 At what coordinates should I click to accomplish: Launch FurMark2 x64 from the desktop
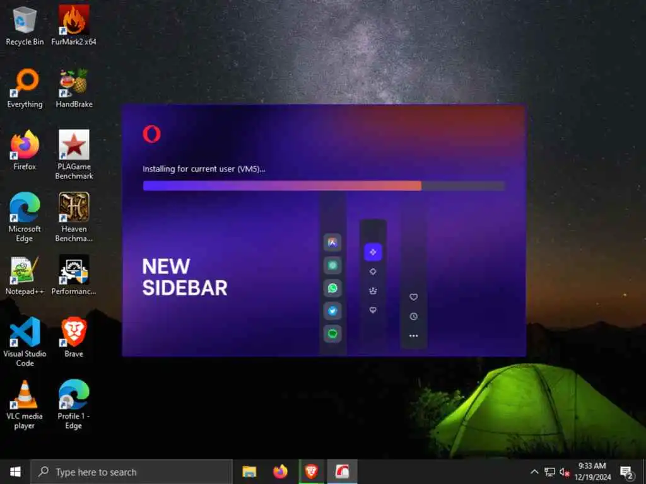click(74, 25)
